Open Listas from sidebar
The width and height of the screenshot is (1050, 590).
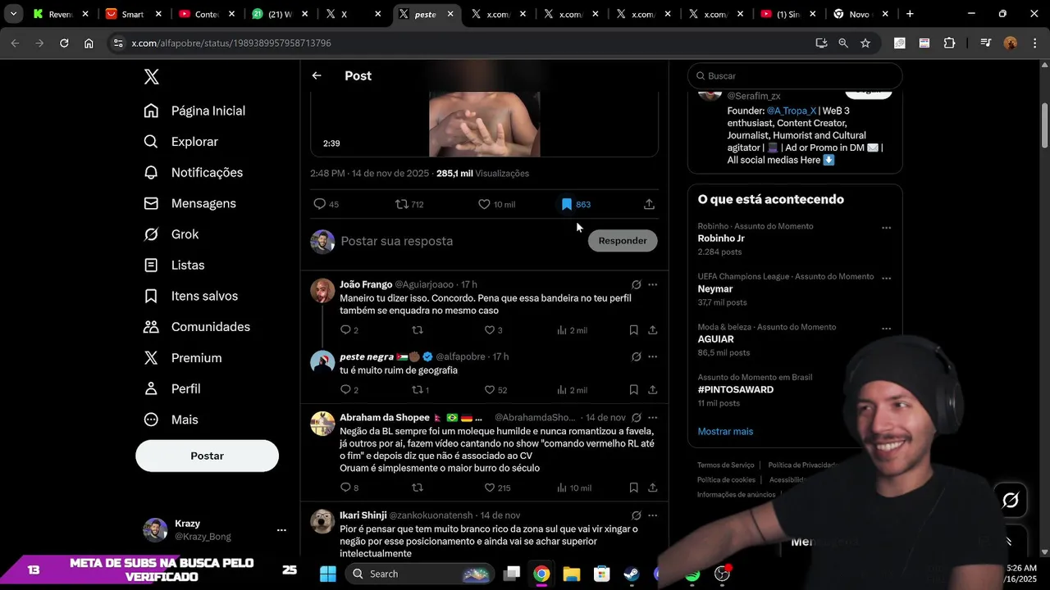pos(174,265)
